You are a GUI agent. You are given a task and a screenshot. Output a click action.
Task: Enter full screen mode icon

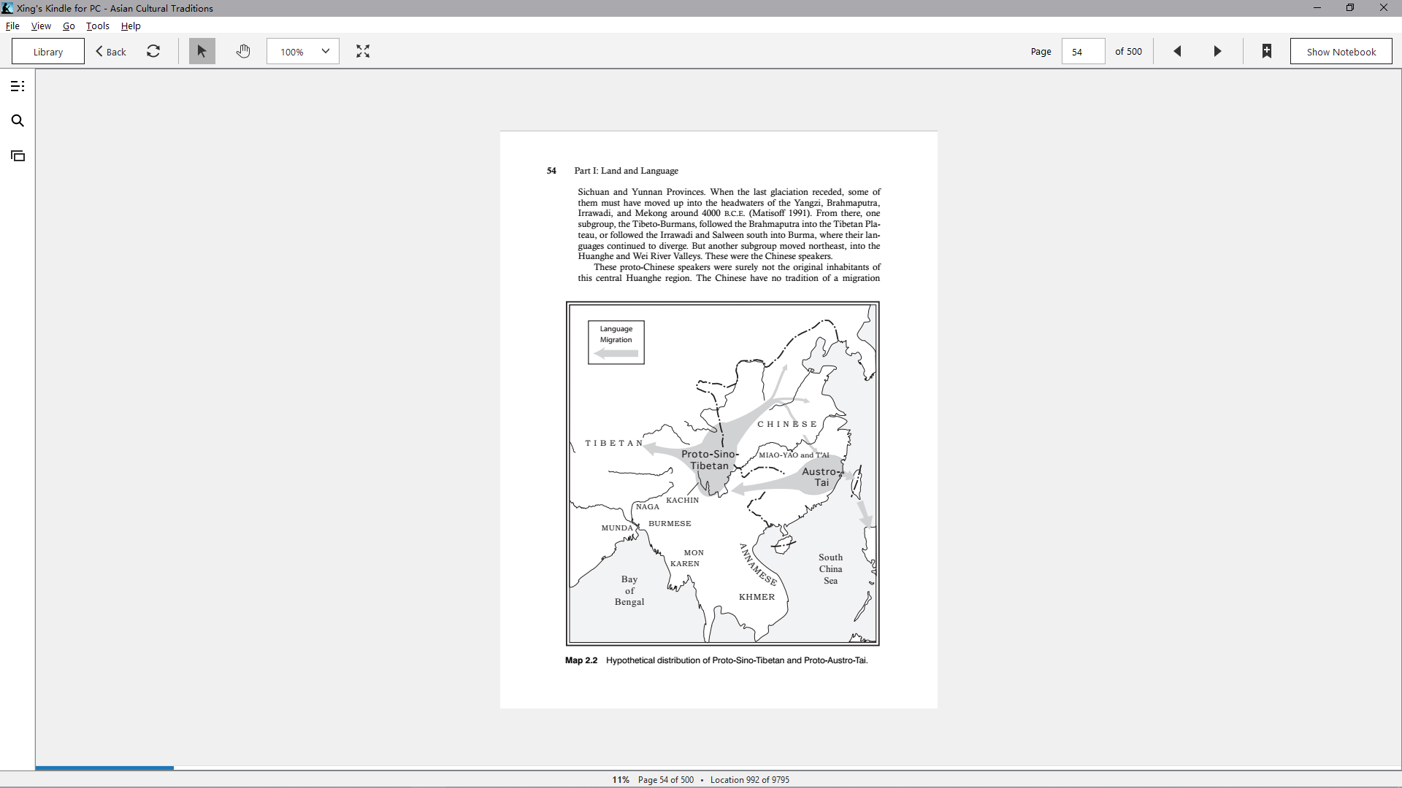tap(363, 51)
